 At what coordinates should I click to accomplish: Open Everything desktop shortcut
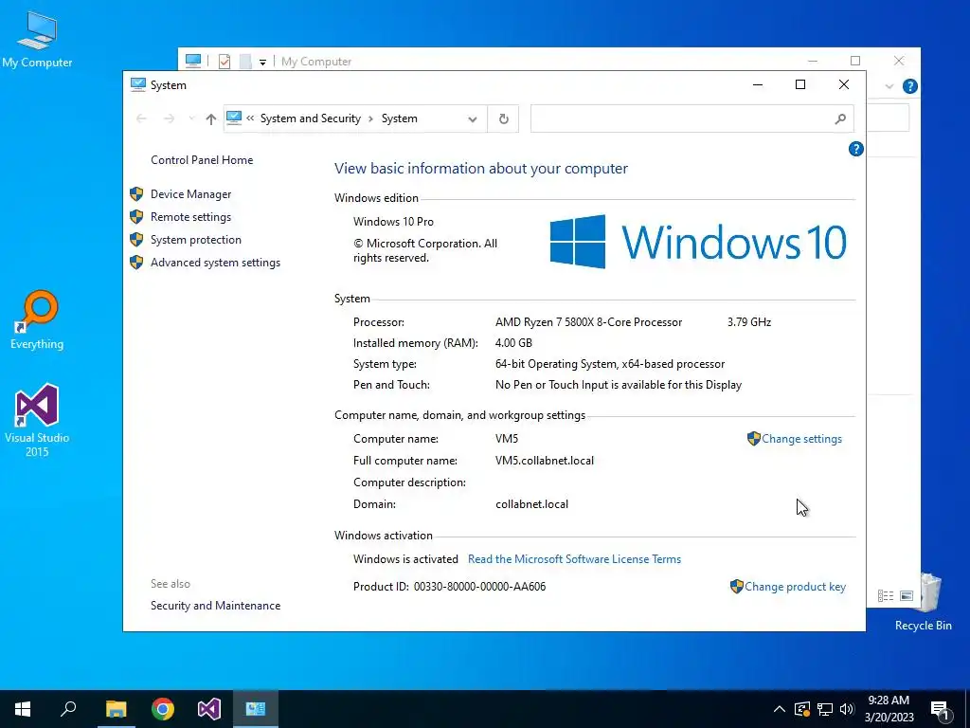click(x=37, y=320)
